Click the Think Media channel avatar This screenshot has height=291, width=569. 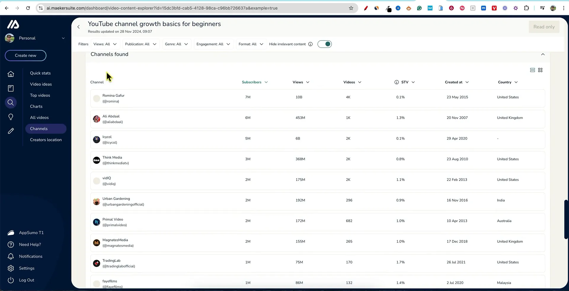tap(97, 160)
